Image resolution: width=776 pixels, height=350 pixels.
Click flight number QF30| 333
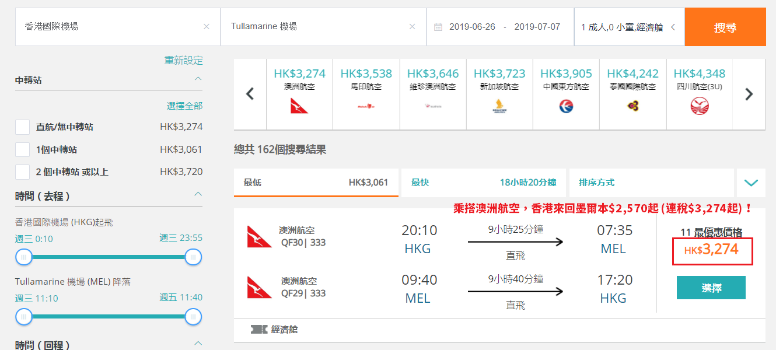tap(303, 243)
